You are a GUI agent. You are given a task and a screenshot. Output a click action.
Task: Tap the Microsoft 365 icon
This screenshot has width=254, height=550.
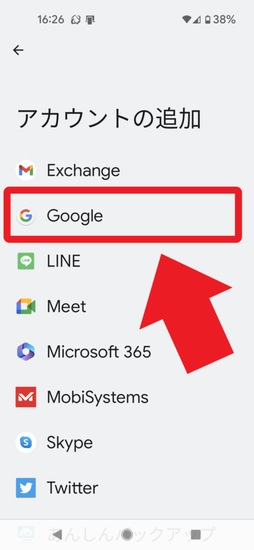pos(26,352)
